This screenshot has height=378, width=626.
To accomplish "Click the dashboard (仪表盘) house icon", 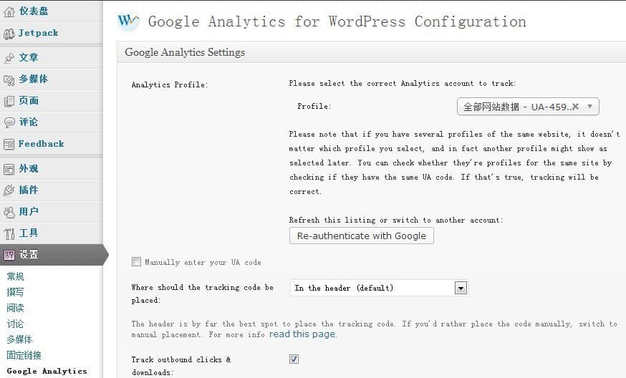I will click(9, 11).
